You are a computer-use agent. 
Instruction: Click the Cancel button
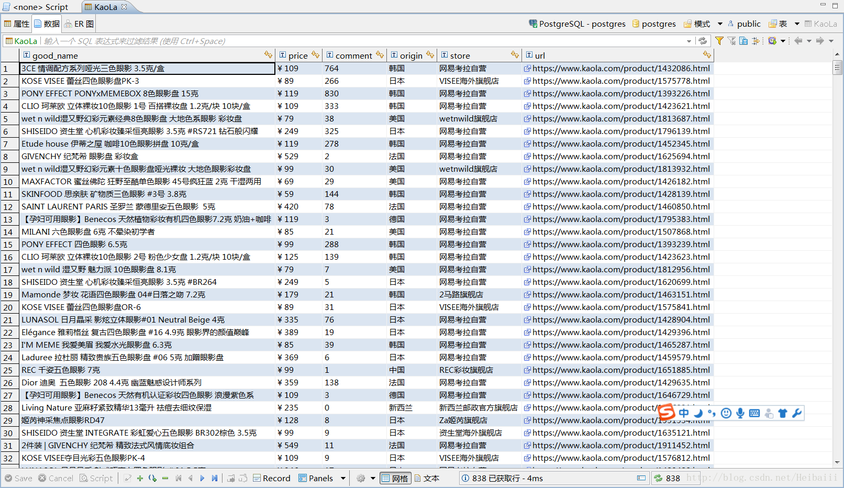point(55,478)
